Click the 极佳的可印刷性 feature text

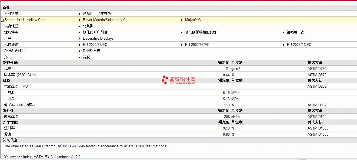point(95,32)
